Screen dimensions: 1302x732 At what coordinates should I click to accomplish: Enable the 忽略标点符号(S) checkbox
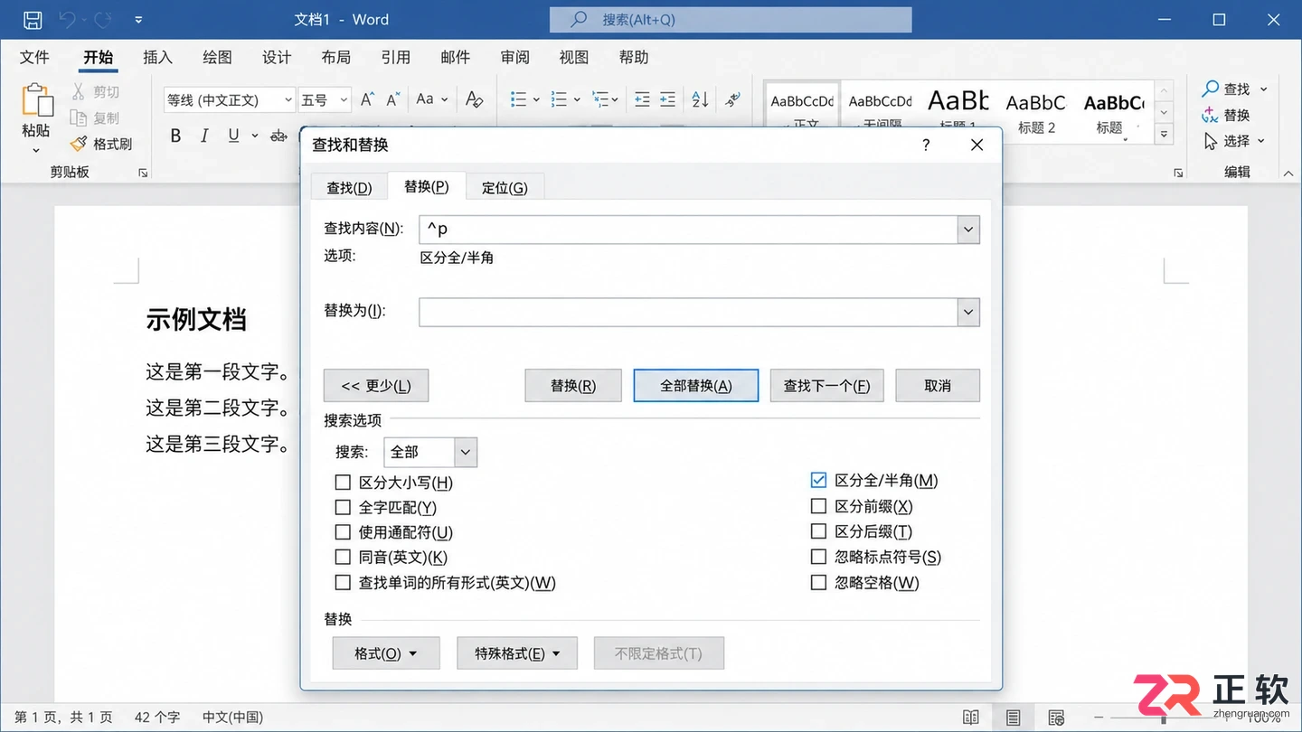818,557
